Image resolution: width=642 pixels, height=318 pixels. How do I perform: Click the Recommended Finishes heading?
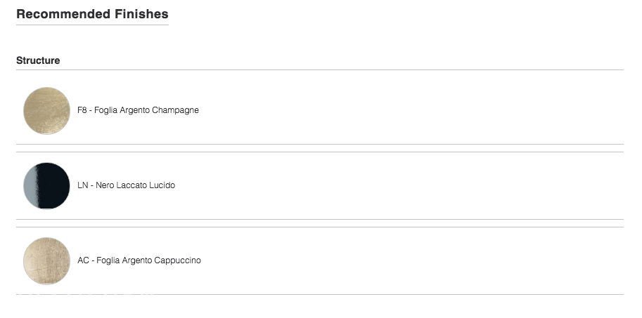(x=92, y=14)
